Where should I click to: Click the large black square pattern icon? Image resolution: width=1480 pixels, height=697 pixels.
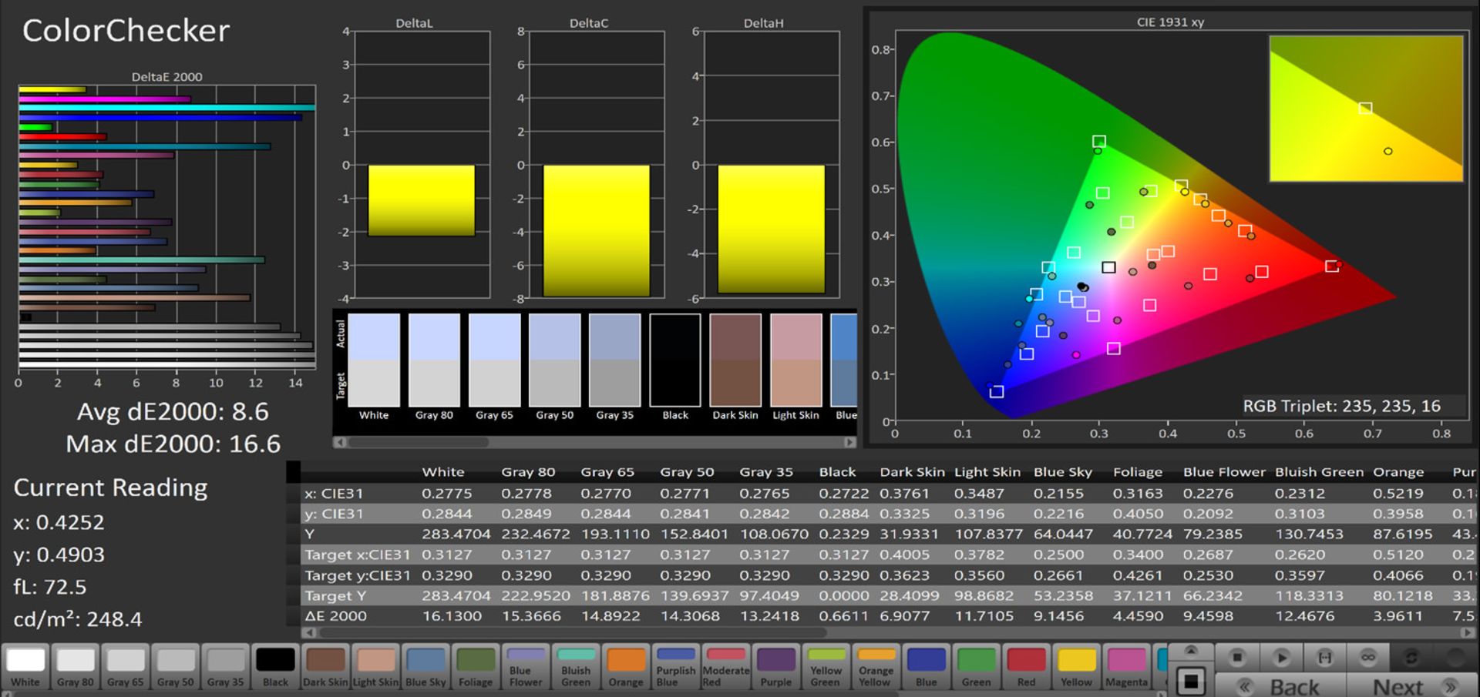click(x=1191, y=682)
